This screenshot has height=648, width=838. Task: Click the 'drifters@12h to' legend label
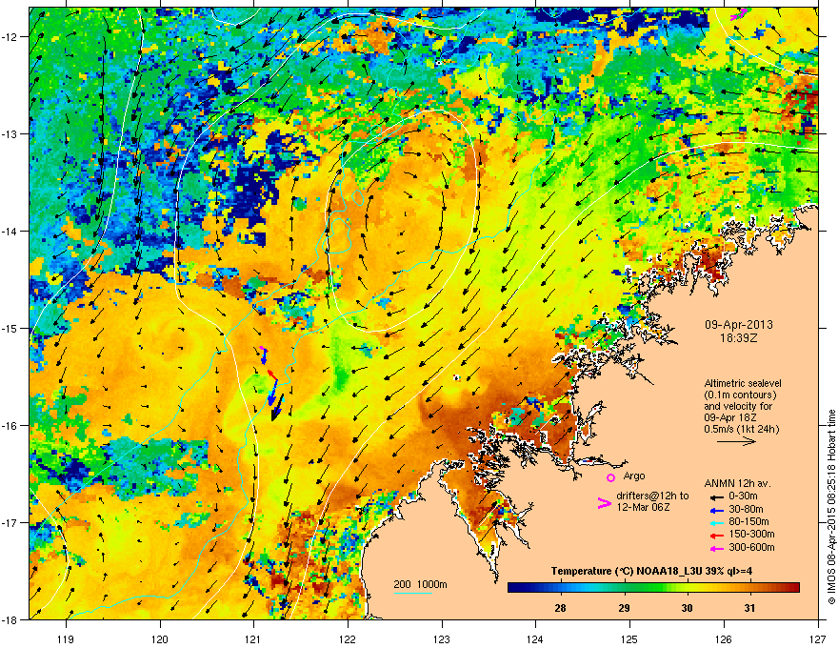pyautogui.click(x=652, y=496)
